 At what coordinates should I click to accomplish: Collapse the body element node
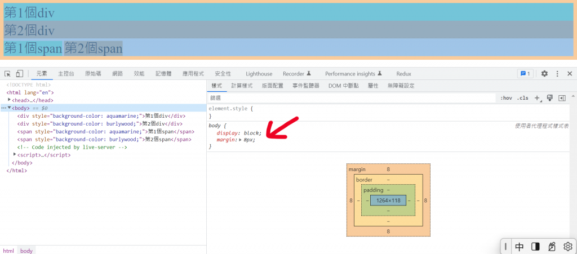(x=9, y=108)
